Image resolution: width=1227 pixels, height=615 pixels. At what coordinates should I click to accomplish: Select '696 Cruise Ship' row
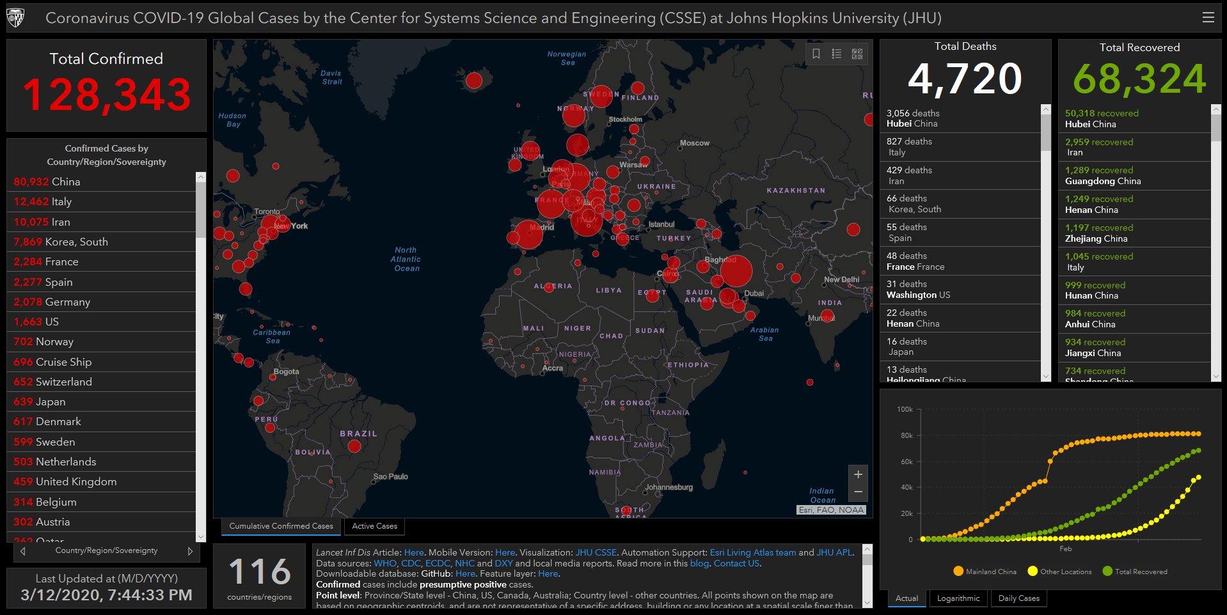[x=101, y=362]
